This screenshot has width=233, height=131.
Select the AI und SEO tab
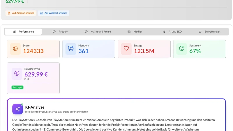point(172,32)
